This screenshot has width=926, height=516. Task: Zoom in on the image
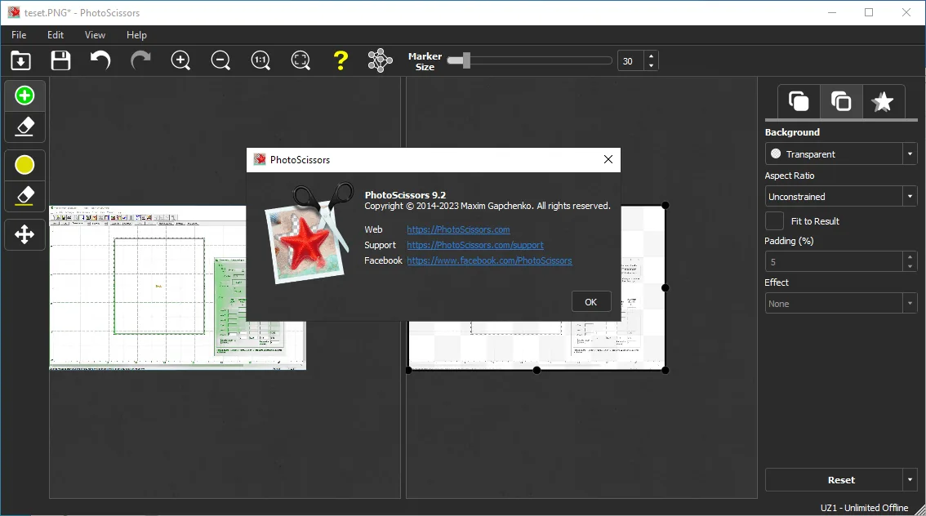coord(180,60)
